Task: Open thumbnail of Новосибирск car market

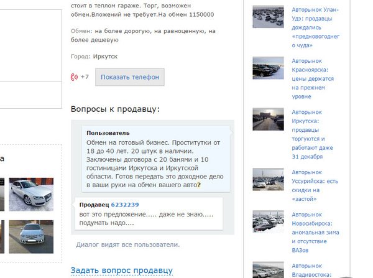Action: click(268, 221)
